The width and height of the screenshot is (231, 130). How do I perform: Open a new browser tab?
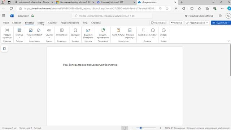[x=182, y=2]
